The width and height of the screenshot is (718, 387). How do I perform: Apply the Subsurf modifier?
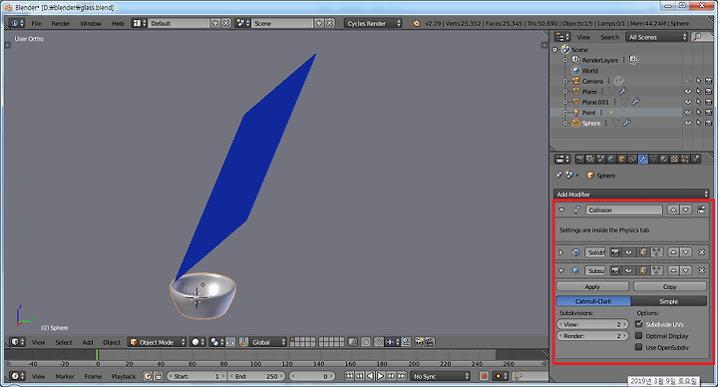point(592,286)
